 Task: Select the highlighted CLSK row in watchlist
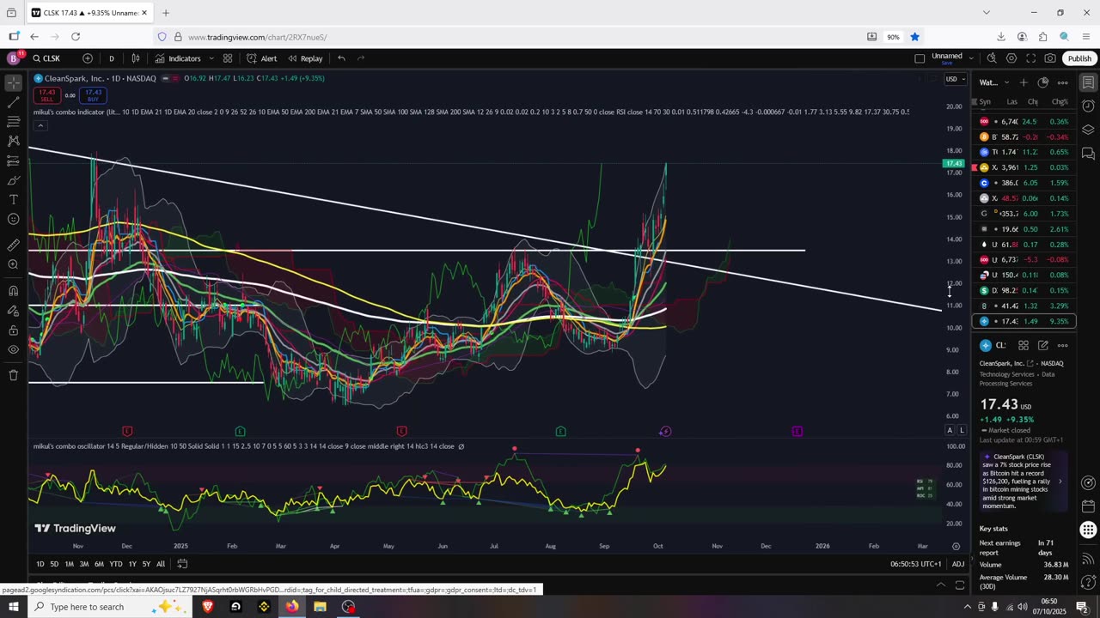coord(1024,321)
